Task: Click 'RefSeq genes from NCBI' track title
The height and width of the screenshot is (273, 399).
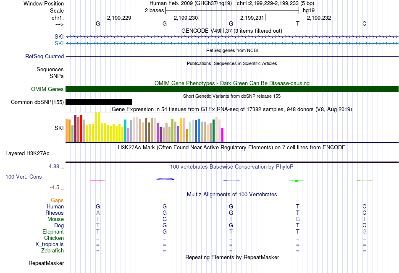Action: 232,50
